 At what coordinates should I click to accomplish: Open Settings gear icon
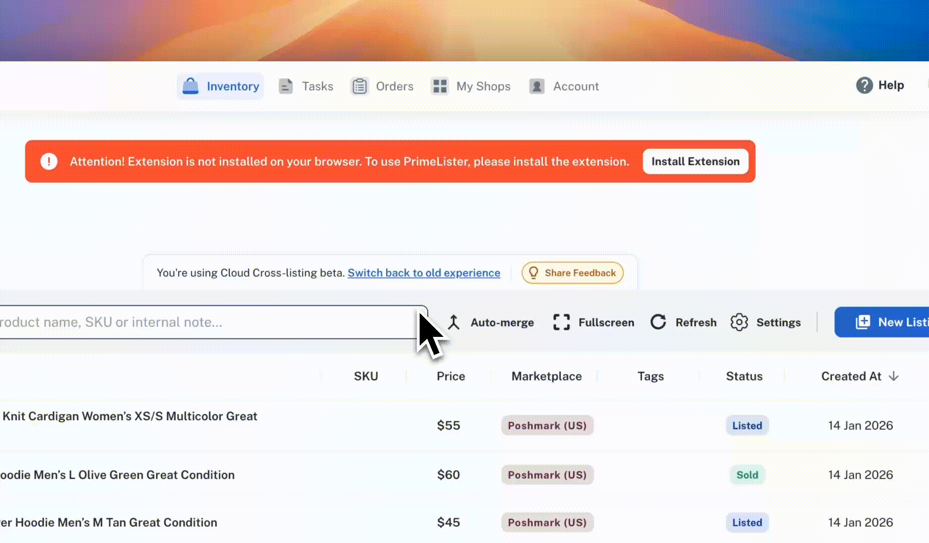click(x=739, y=322)
